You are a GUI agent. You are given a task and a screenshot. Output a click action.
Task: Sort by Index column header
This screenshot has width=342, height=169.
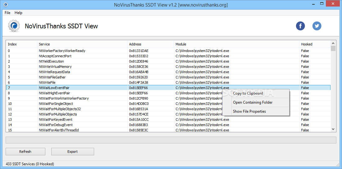click(21, 44)
